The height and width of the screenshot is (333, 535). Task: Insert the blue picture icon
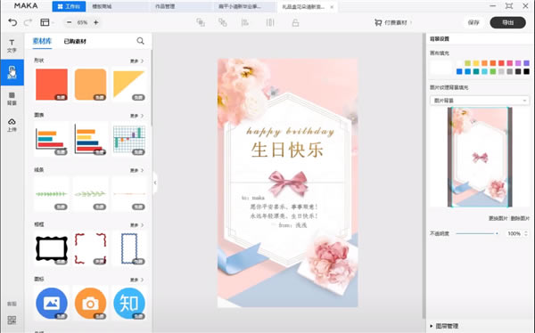52,304
